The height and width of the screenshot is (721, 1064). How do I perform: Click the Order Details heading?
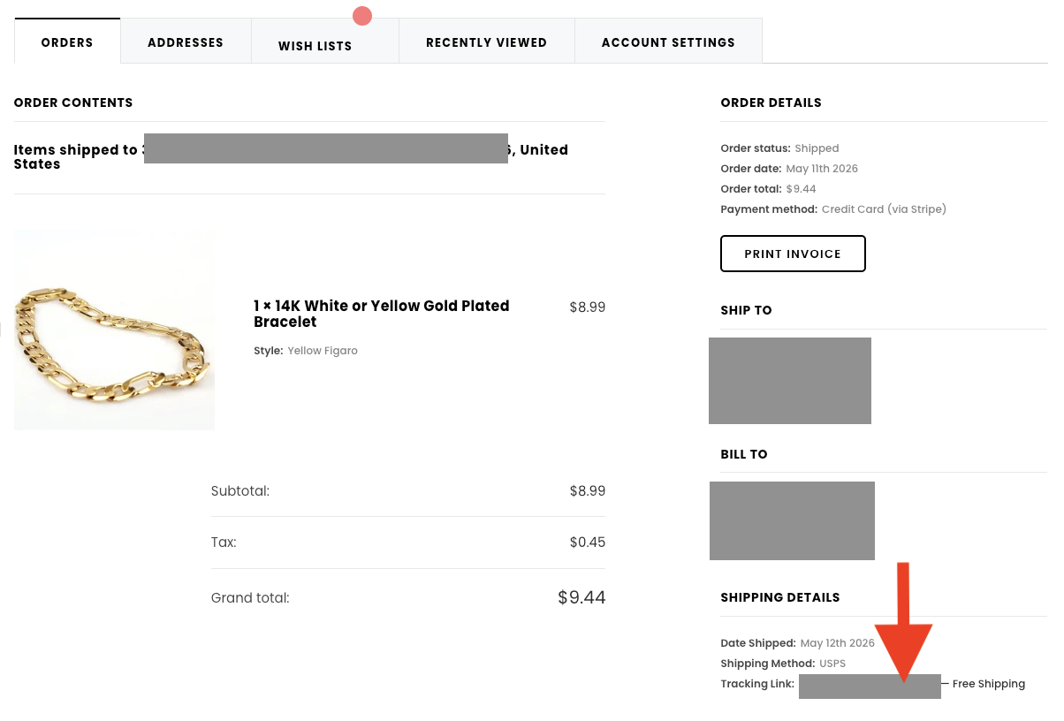(771, 102)
